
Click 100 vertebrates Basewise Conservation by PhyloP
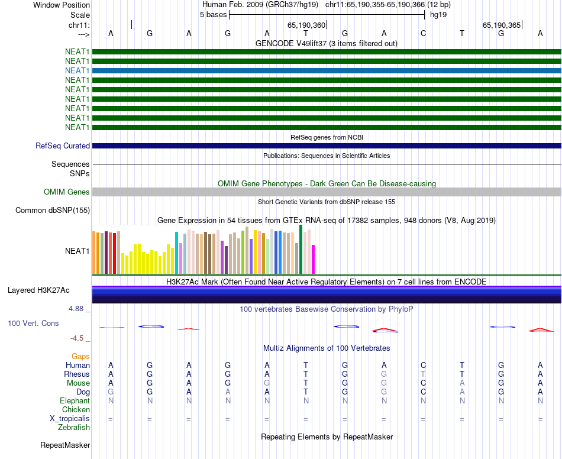click(x=327, y=309)
